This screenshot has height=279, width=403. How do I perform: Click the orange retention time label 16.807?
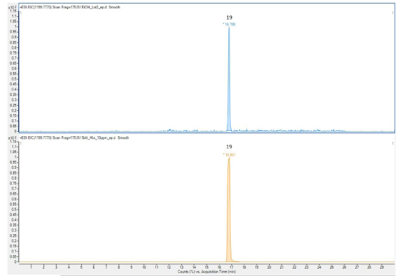pos(229,155)
